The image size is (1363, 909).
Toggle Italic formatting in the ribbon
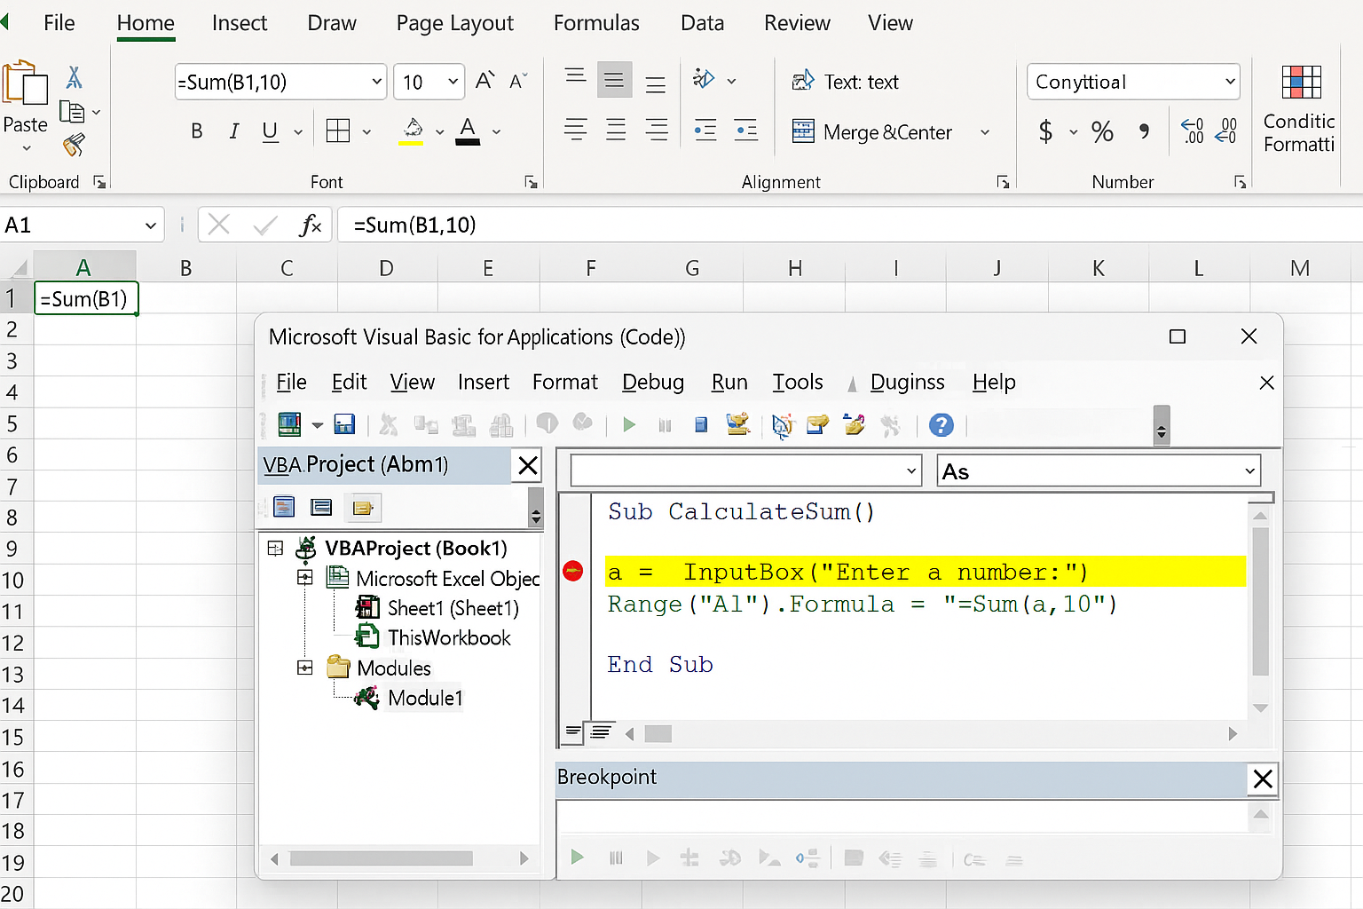tap(233, 131)
